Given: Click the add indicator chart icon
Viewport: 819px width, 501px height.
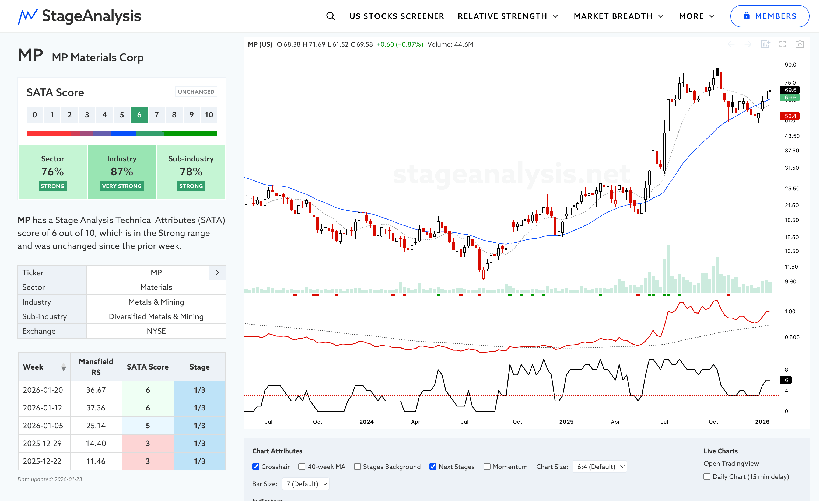Looking at the screenshot, I should coord(765,44).
